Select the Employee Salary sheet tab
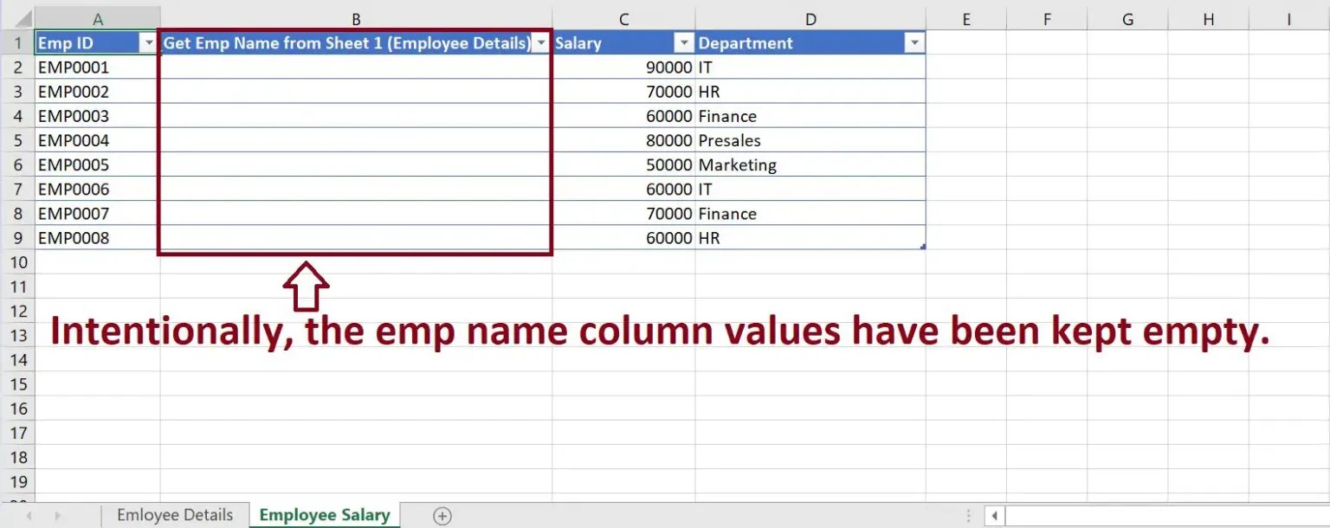1330x528 pixels. click(x=324, y=515)
